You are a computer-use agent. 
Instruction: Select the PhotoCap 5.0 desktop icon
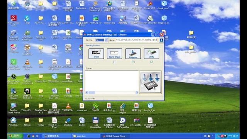coord(95,20)
